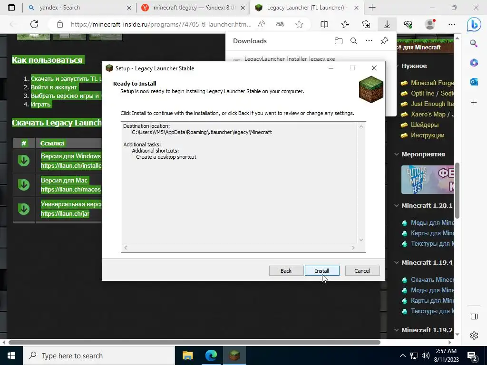Click page horizontal scrollbar

pos(195,342)
